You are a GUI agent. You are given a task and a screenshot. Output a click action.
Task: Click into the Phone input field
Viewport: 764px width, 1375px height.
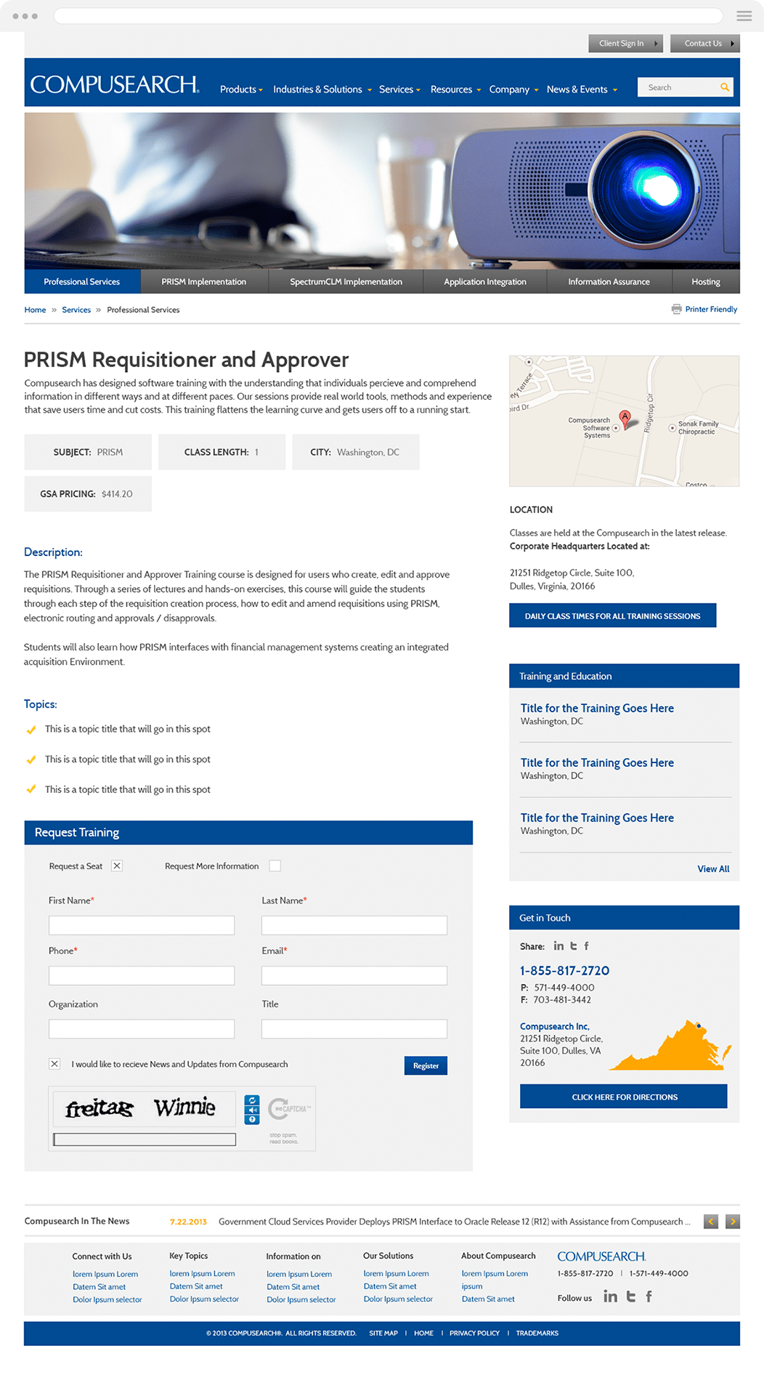pyautogui.click(x=142, y=975)
